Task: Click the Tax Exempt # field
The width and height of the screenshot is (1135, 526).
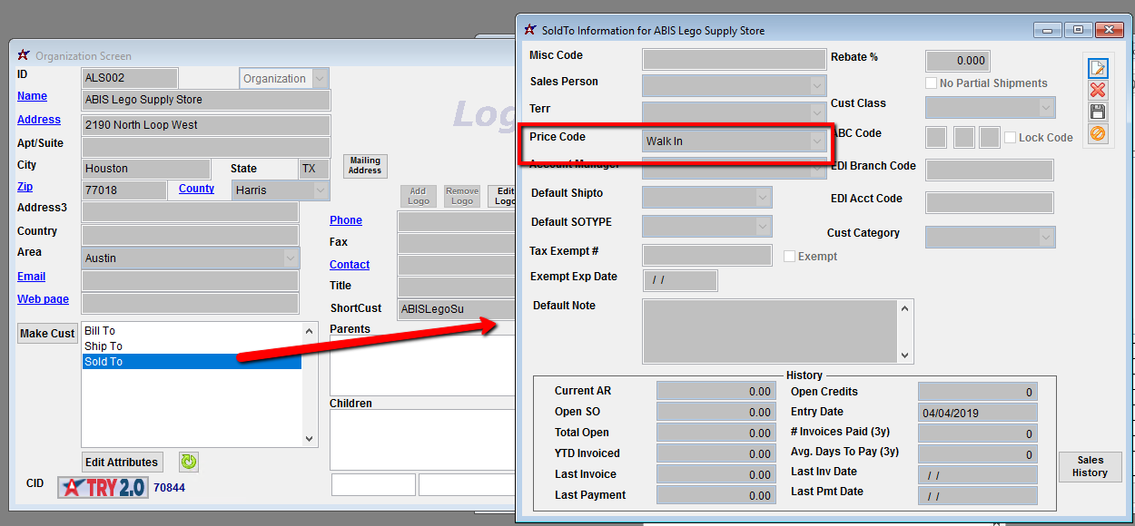Action: (x=706, y=255)
